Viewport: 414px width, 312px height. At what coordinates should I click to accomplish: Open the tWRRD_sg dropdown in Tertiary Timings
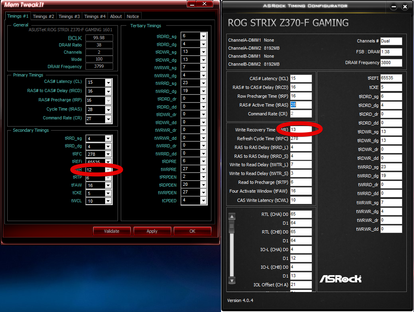click(x=203, y=83)
